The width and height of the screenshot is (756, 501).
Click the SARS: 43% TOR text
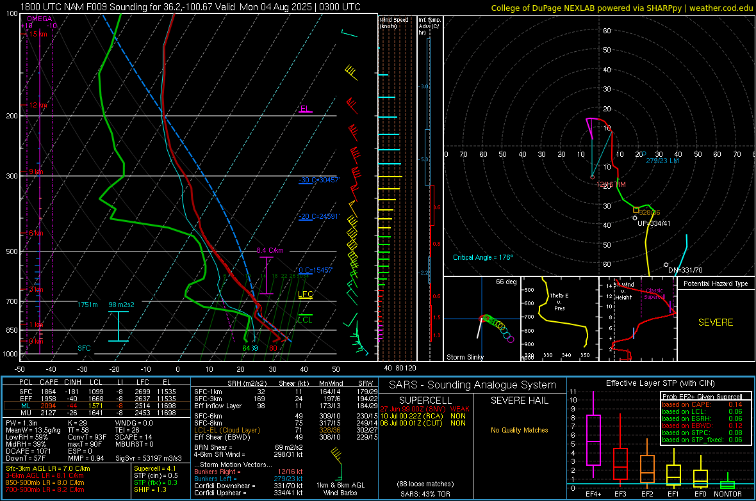[426, 494]
